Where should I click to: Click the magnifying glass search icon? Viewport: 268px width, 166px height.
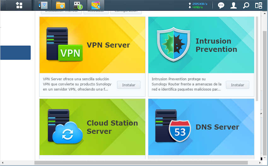click(x=246, y=5)
